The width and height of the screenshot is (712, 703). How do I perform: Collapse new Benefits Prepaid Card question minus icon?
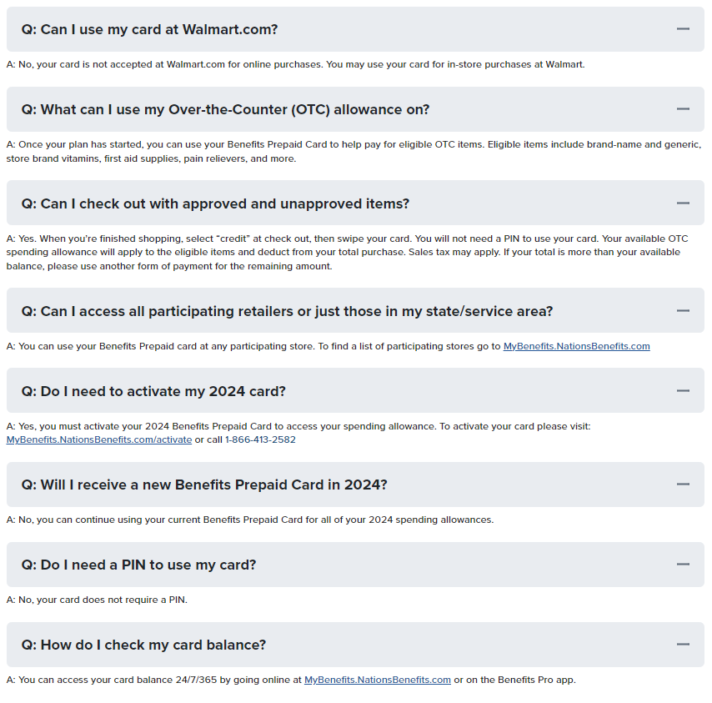click(x=683, y=485)
